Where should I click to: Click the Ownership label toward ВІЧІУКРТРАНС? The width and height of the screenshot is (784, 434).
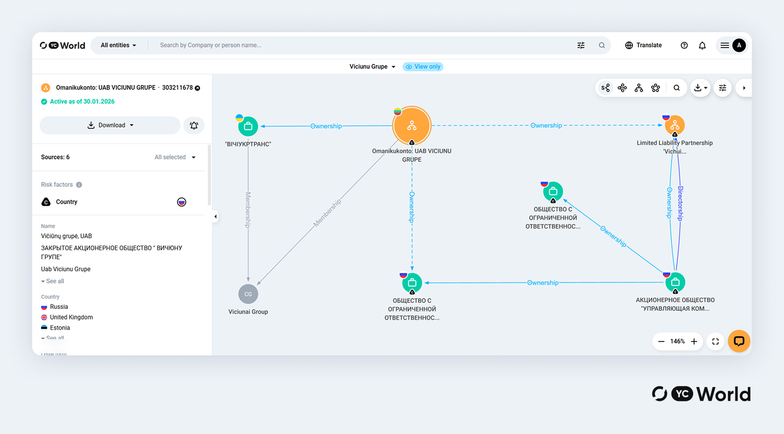coord(326,126)
